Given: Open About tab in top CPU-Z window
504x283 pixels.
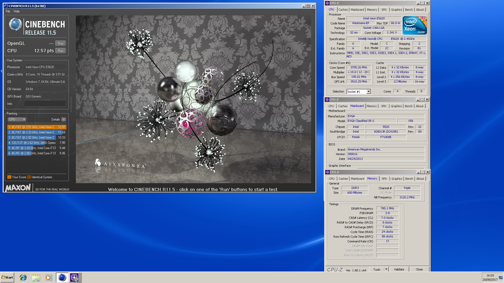Looking at the screenshot, I should click(x=420, y=10).
